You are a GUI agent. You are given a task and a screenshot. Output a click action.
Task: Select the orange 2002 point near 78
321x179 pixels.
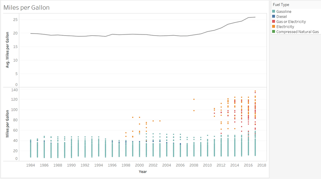pos(153,121)
